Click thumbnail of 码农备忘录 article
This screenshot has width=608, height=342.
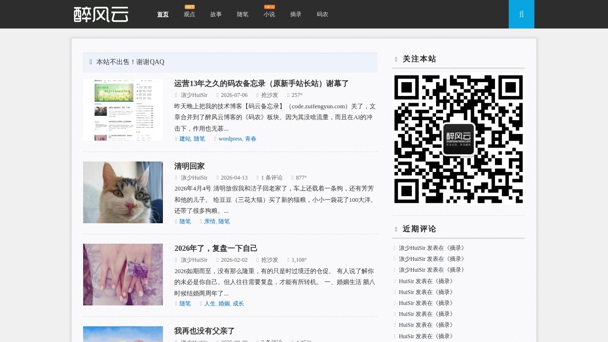[x=123, y=110]
